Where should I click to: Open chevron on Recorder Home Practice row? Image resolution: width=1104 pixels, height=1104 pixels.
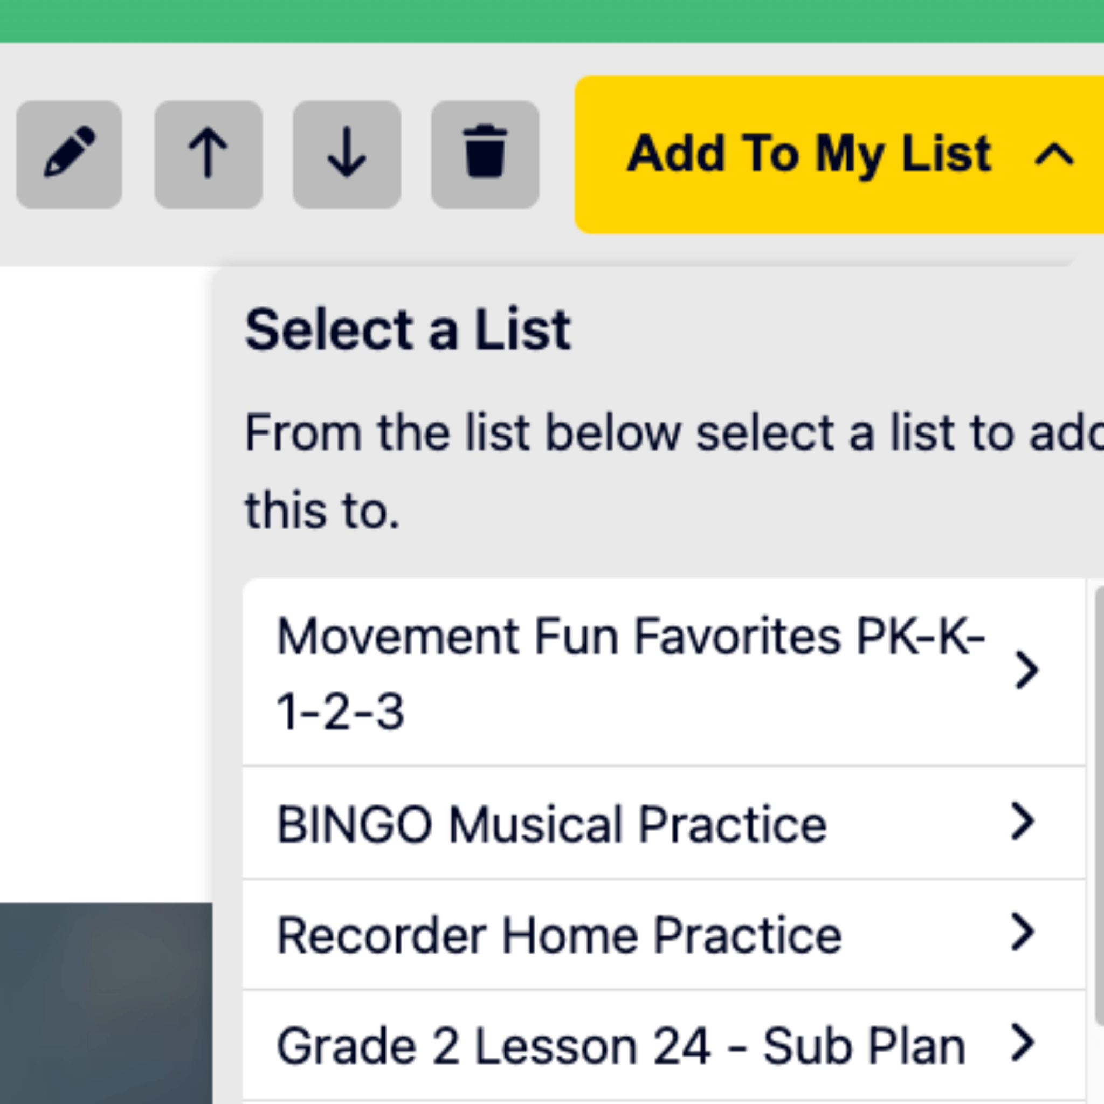tap(1023, 933)
